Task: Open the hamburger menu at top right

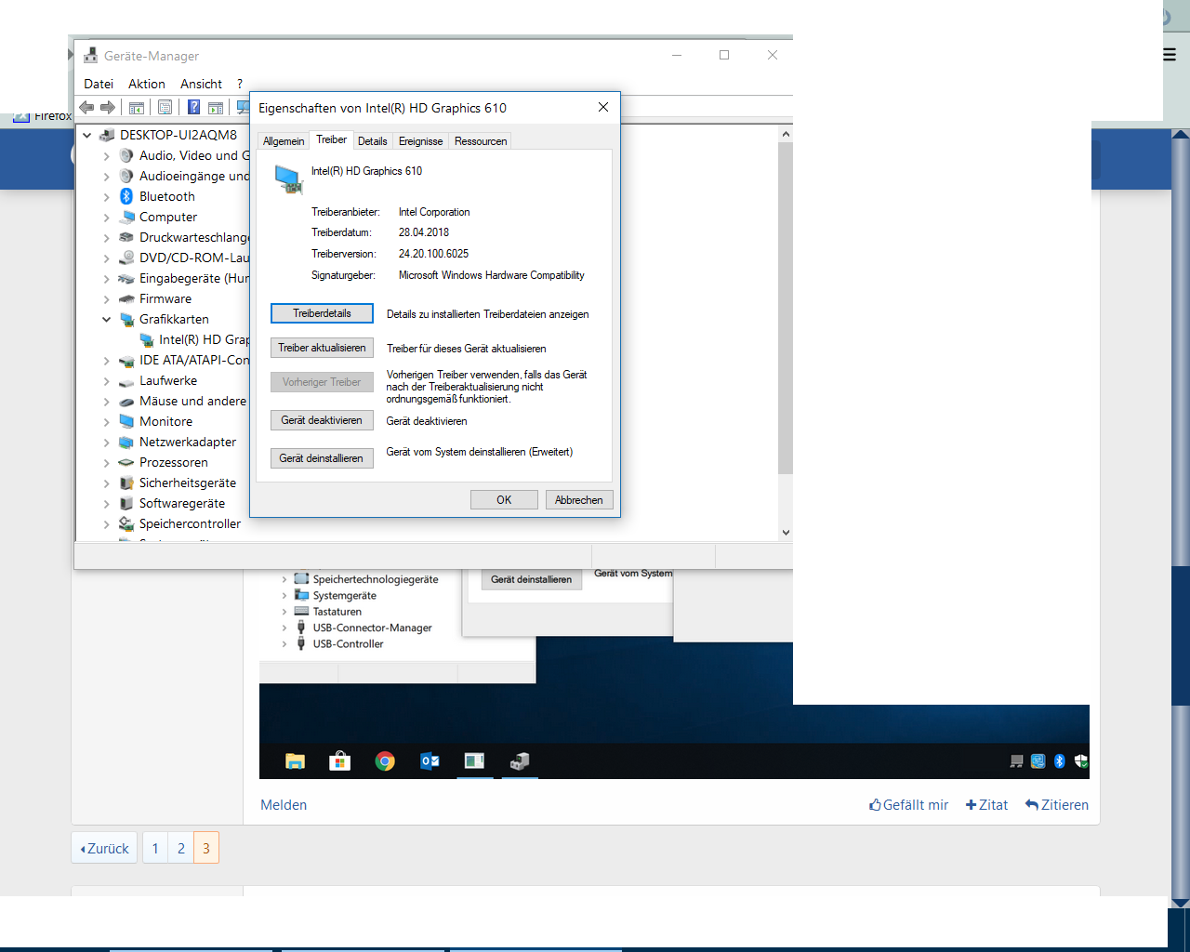Action: (x=1170, y=55)
